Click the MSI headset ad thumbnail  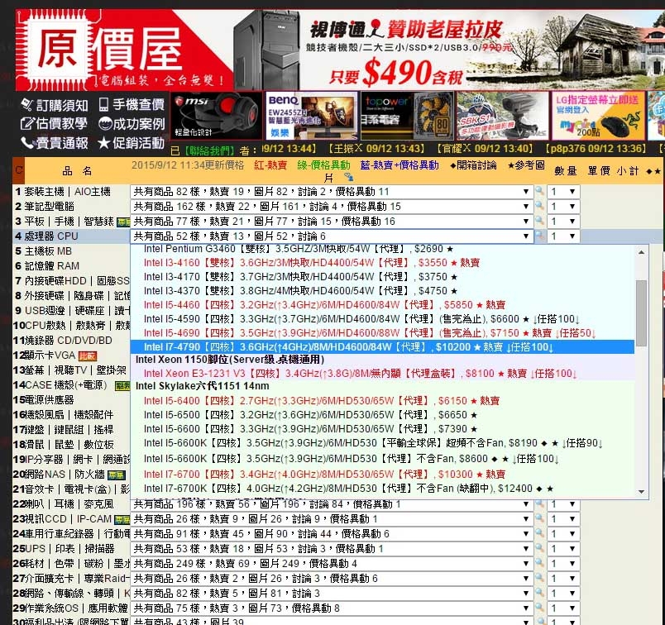[x=217, y=116]
